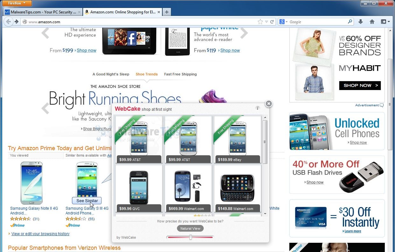Open the URL history dropdown arrow
The height and width of the screenshot is (252, 395).
point(266,22)
